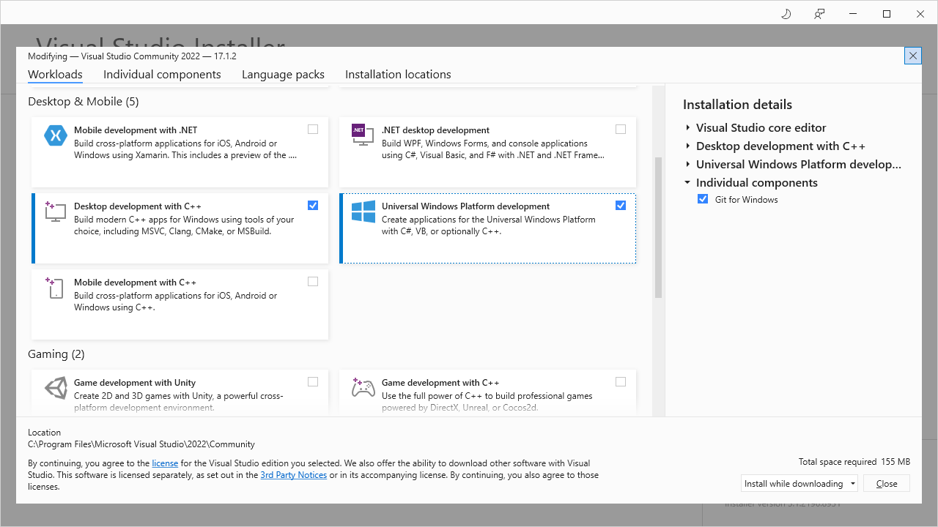Click the feedback icon in the title bar
938x527 pixels.
(x=819, y=14)
